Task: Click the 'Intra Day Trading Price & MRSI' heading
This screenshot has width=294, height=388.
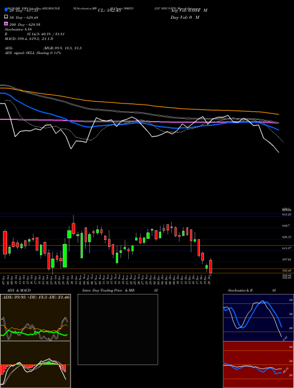Action: coord(120,290)
